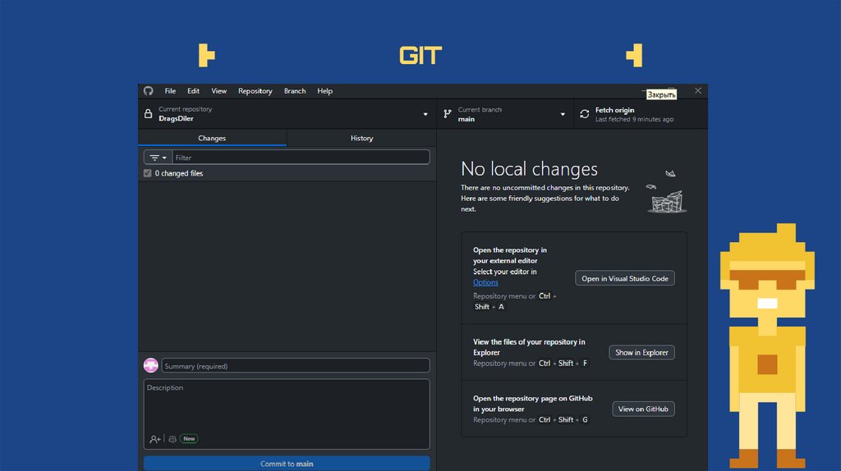
Task: Open the File menu
Action: click(170, 91)
